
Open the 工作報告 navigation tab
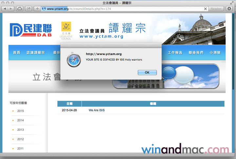(x=175, y=53)
